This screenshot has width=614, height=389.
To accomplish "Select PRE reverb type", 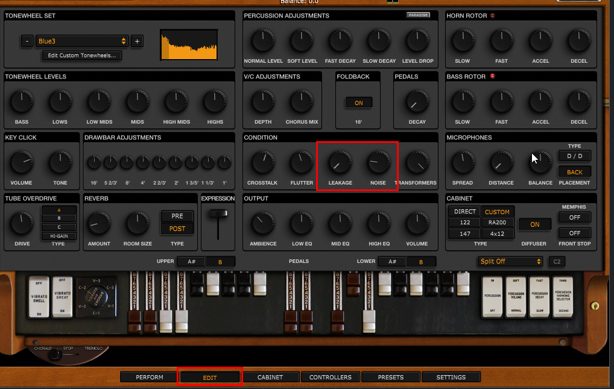I will point(177,216).
